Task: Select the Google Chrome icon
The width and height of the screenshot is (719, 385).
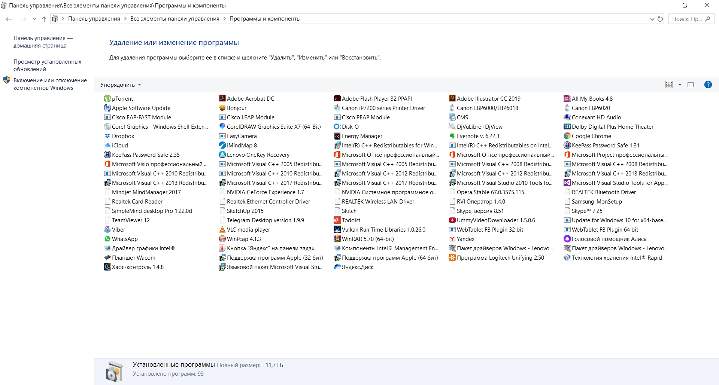Action: pos(567,136)
